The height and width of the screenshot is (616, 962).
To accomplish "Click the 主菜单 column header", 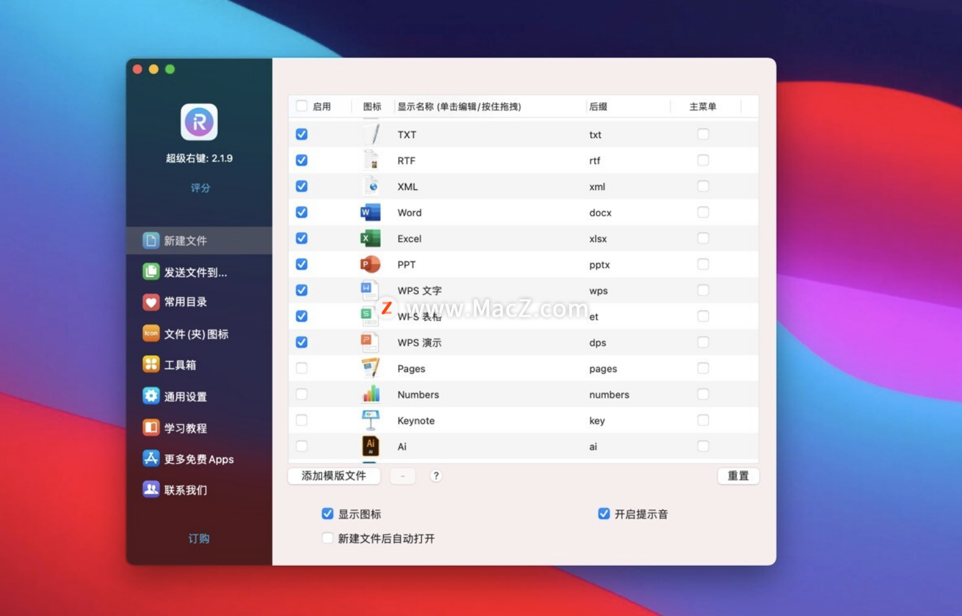I will point(703,107).
